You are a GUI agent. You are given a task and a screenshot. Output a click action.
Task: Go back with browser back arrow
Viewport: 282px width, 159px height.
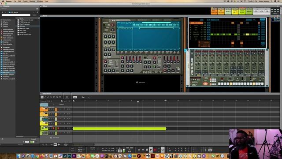[x=2, y=12]
